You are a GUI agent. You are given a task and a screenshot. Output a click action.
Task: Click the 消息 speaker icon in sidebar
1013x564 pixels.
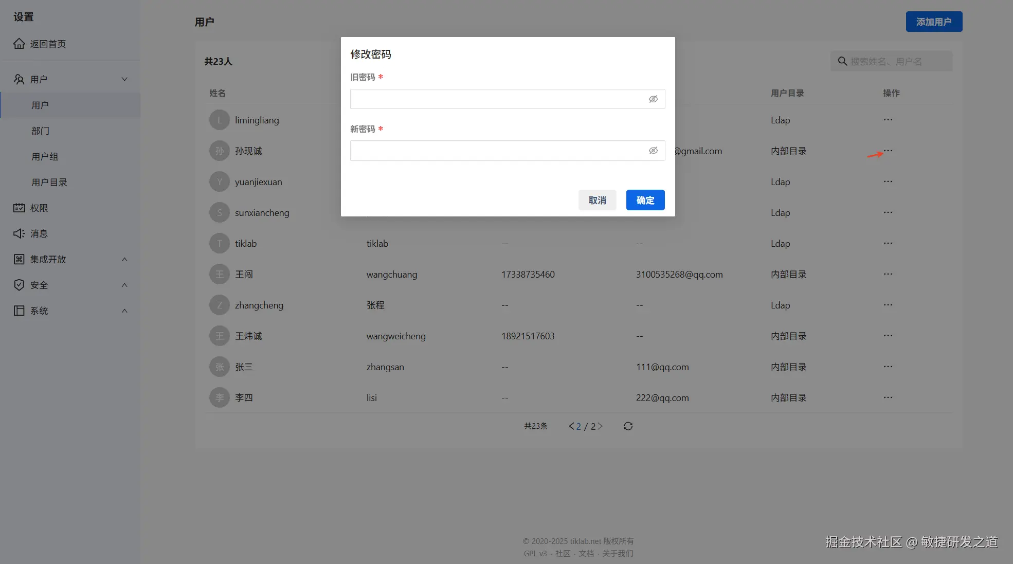tap(19, 233)
